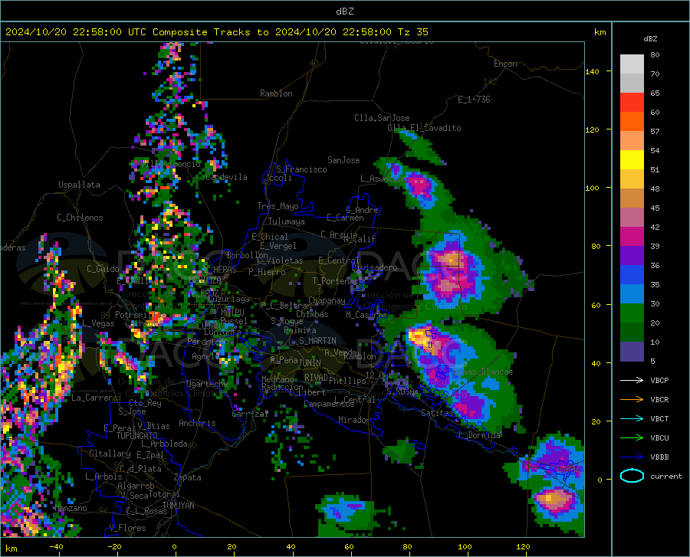Click the Uspallata place label
This screenshot has width=690, height=557.
(x=79, y=185)
